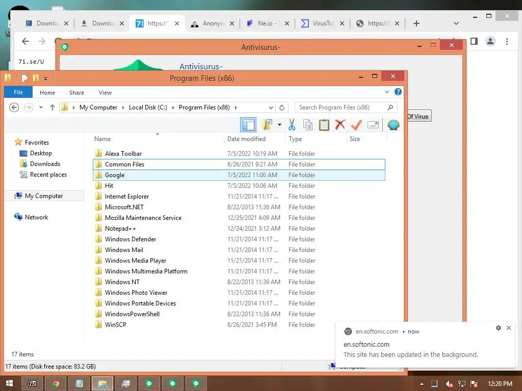Open Chrome three-dot menu
Viewport: 522px width, 391px height.
507,41
